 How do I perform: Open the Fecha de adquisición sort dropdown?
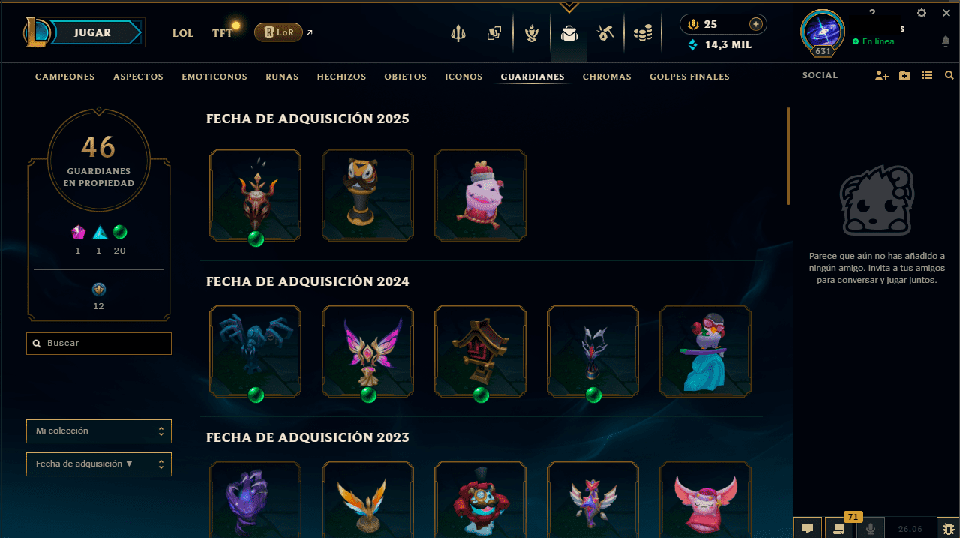pos(99,464)
